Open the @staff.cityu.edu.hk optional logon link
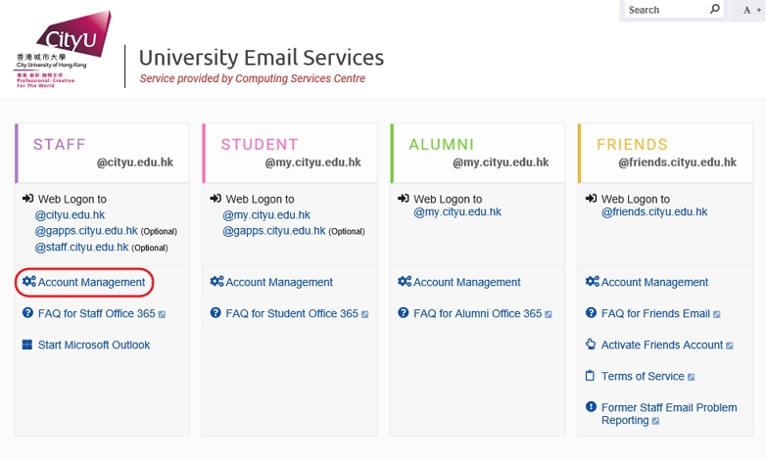The image size is (766, 460). [81, 247]
